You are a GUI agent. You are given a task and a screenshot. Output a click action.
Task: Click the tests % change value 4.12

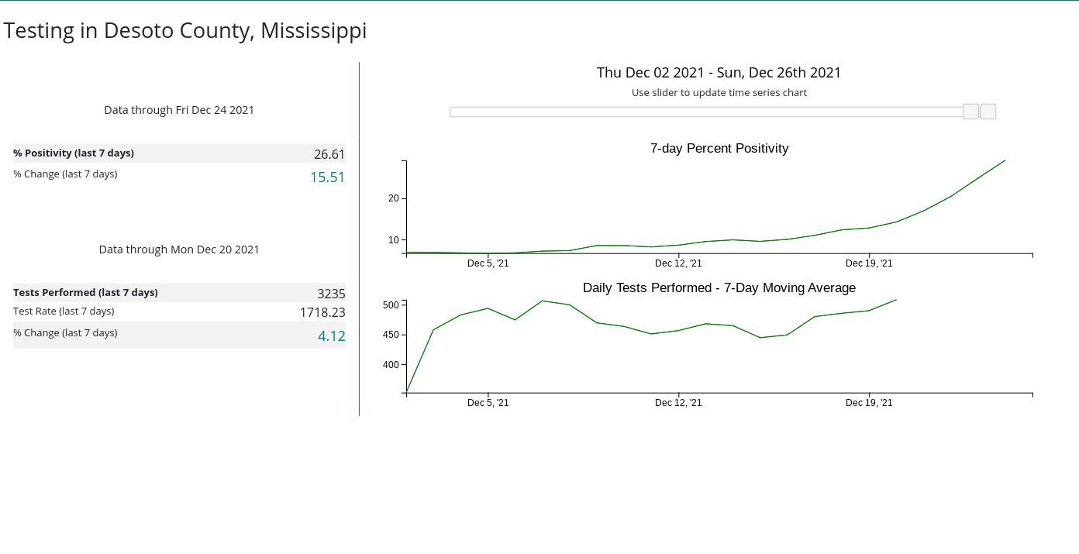coord(331,336)
